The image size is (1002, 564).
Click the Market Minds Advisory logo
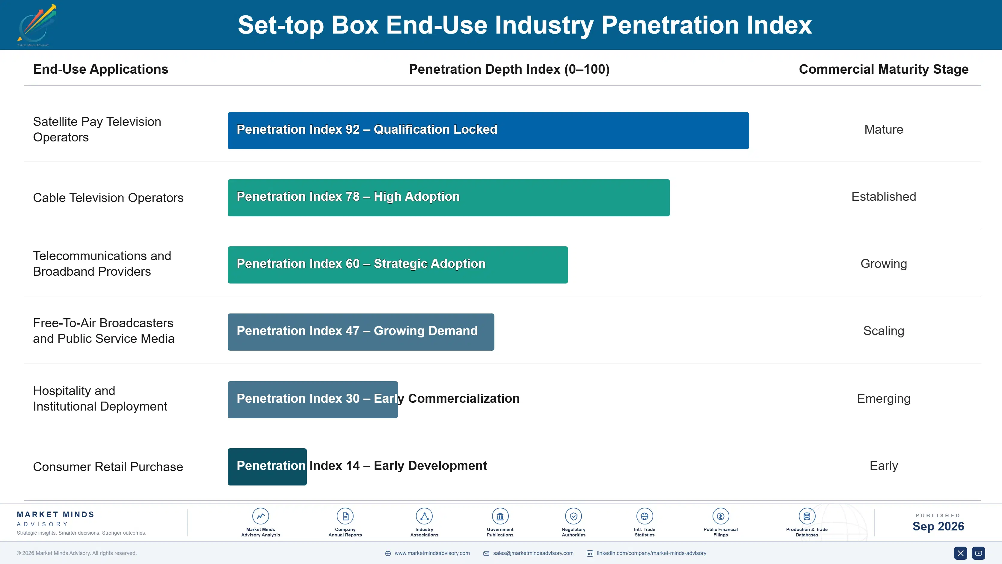(37, 25)
